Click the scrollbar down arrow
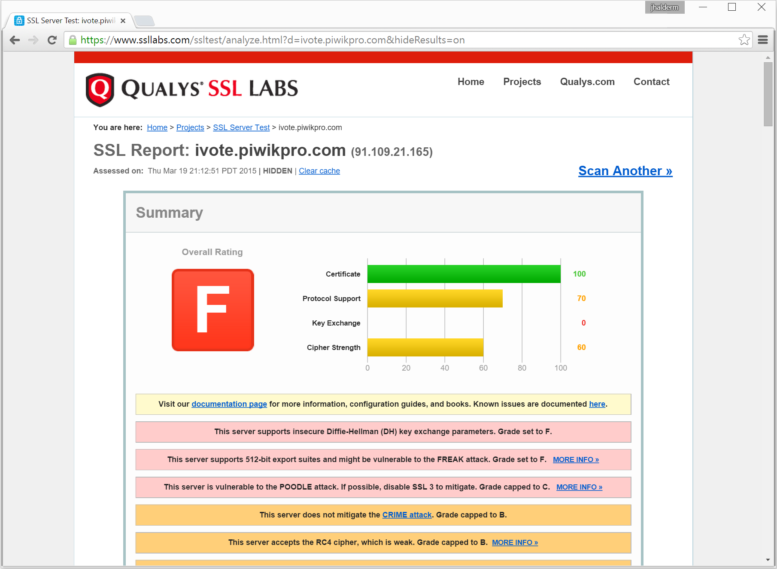This screenshot has width=777, height=569. tap(768, 560)
